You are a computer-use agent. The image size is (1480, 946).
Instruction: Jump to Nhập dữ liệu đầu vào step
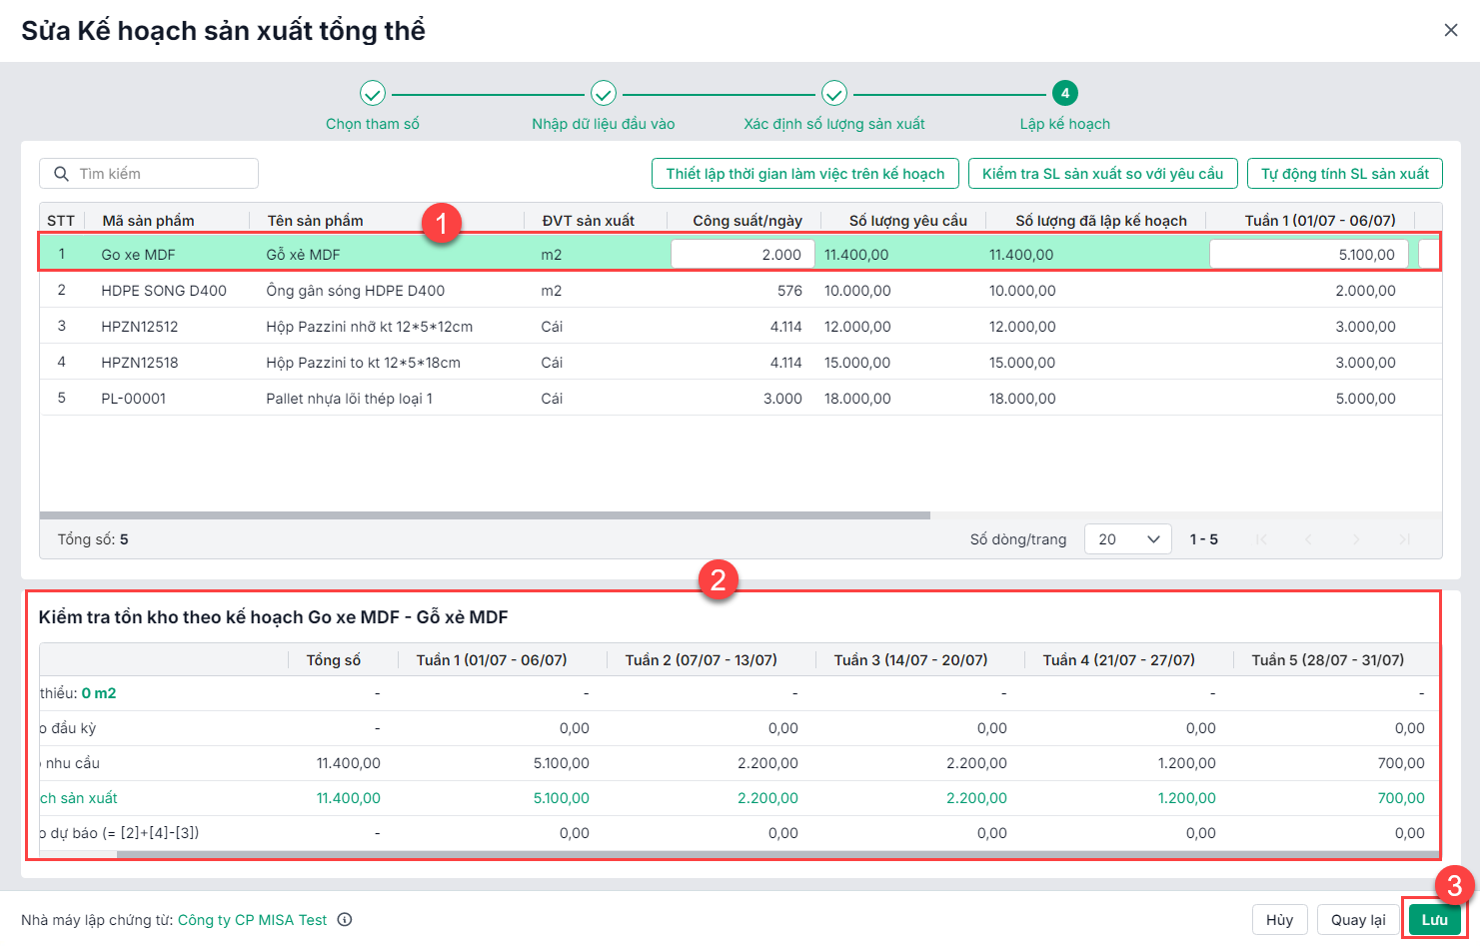coord(604,94)
